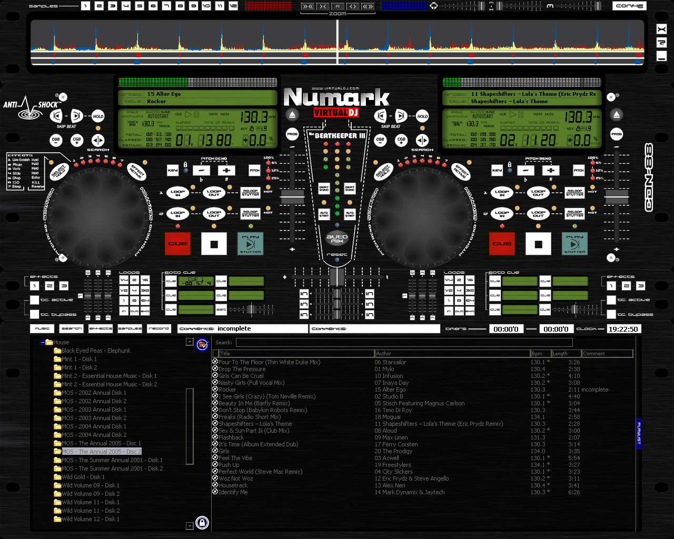The image size is (674, 539).
Task: Click the browser tree scroll-down arrow
Action: click(190, 526)
